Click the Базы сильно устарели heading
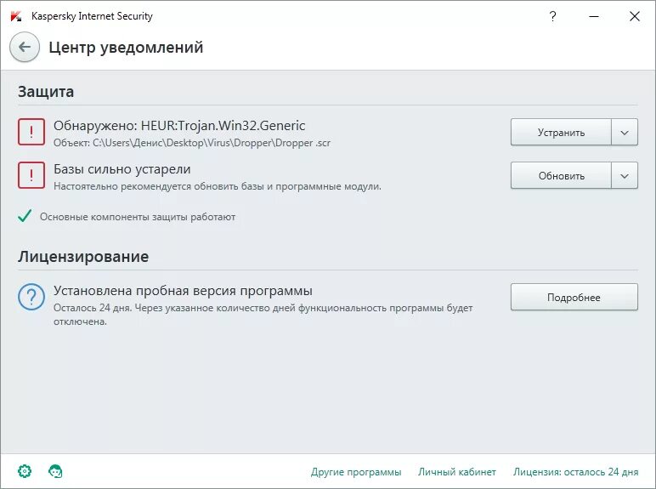The image size is (656, 489). click(122, 169)
